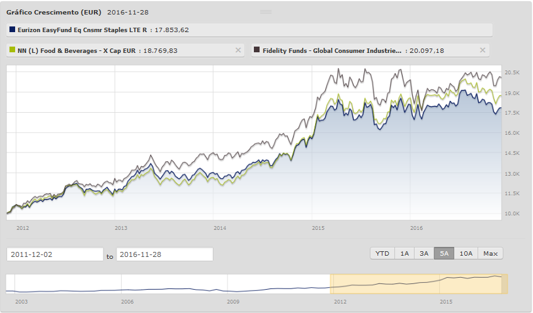Image resolution: width=533 pixels, height=313 pixels.
Task: Remove Fidelity Funds Global Consumer series
Action: 483,50
